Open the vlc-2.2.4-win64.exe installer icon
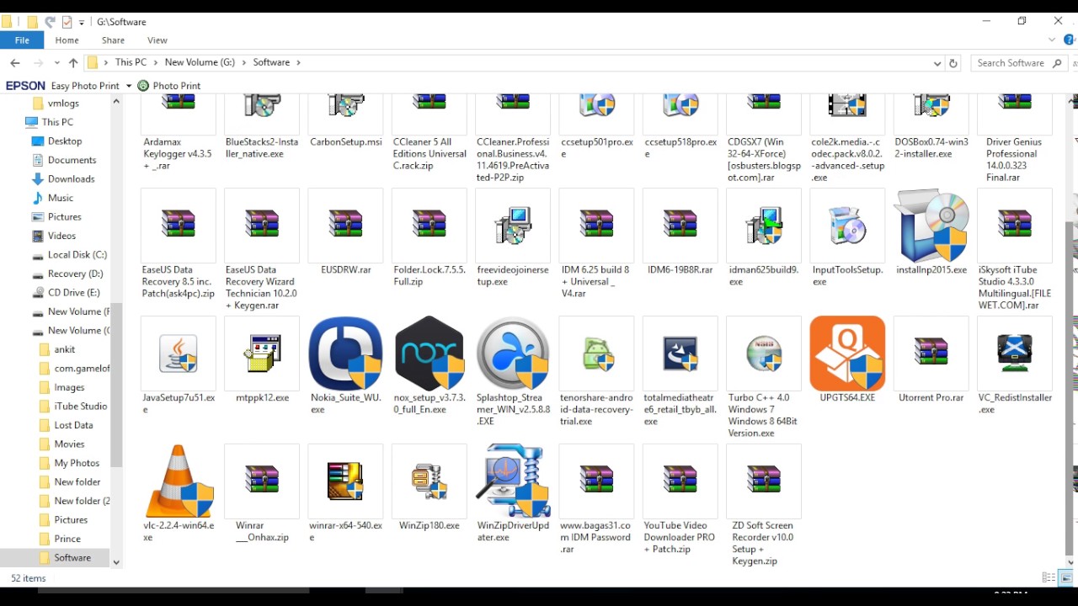1078x606 pixels. (x=179, y=481)
